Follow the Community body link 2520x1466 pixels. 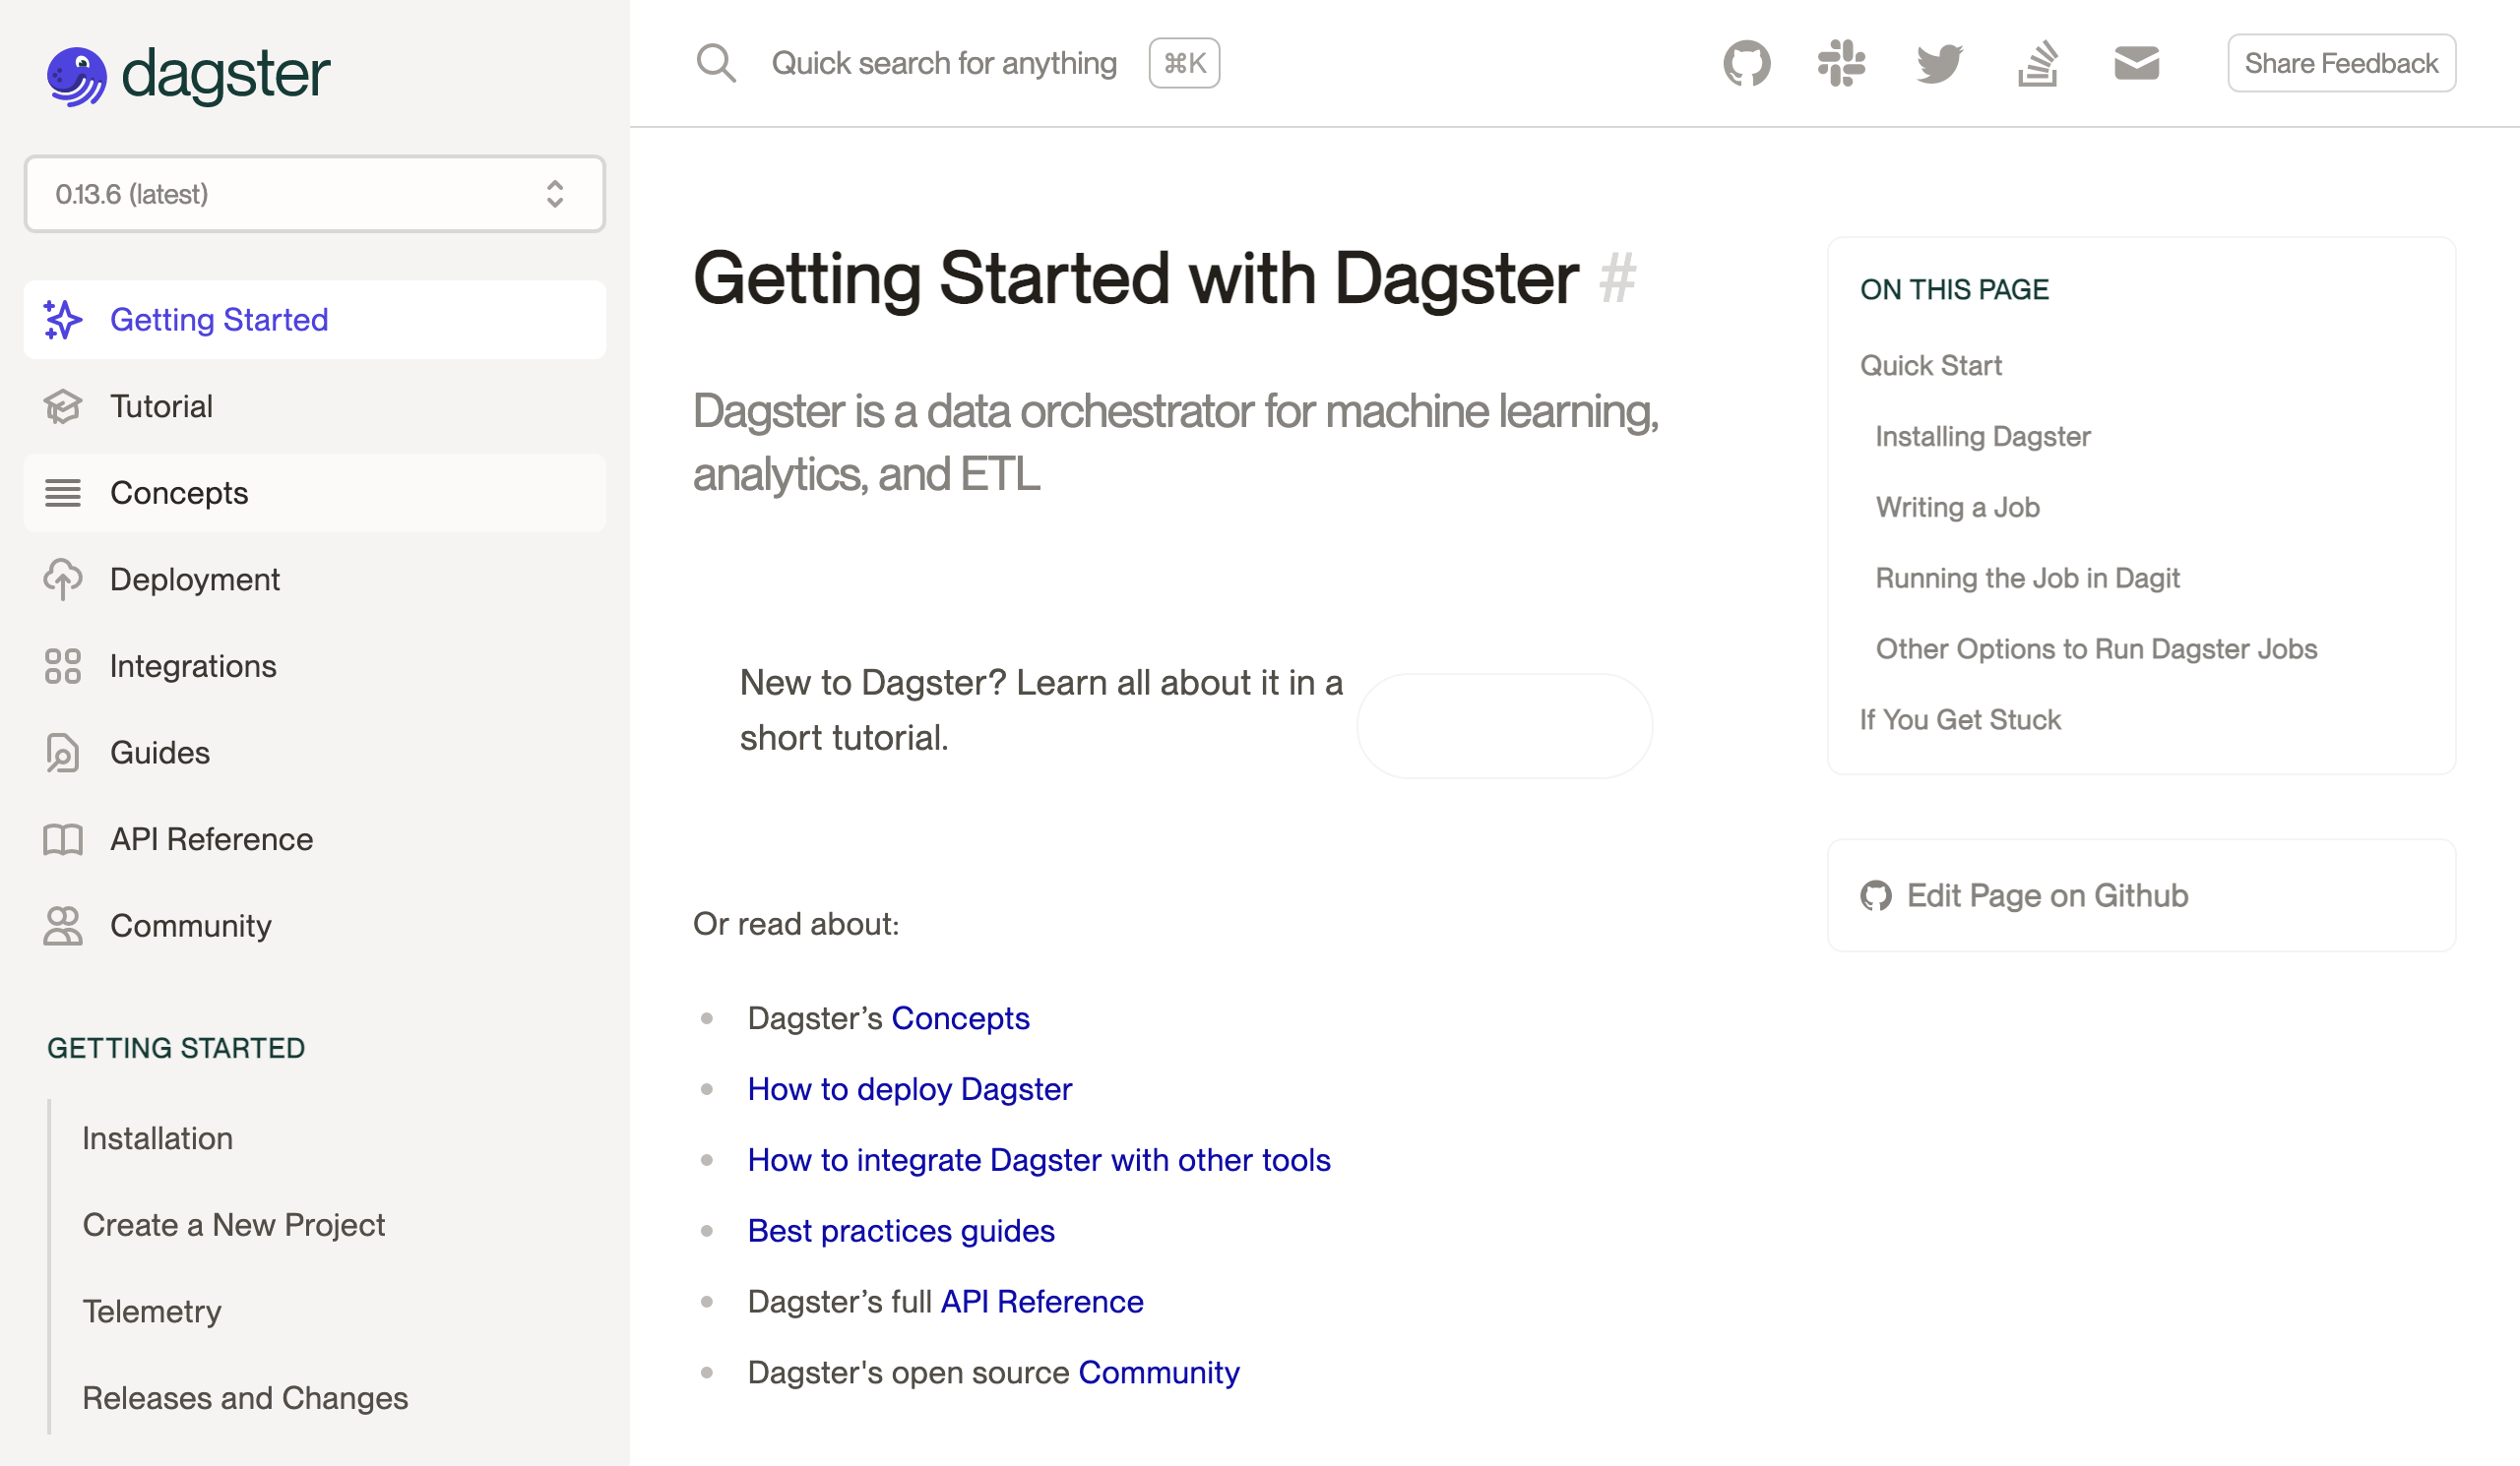[x=1158, y=1373]
